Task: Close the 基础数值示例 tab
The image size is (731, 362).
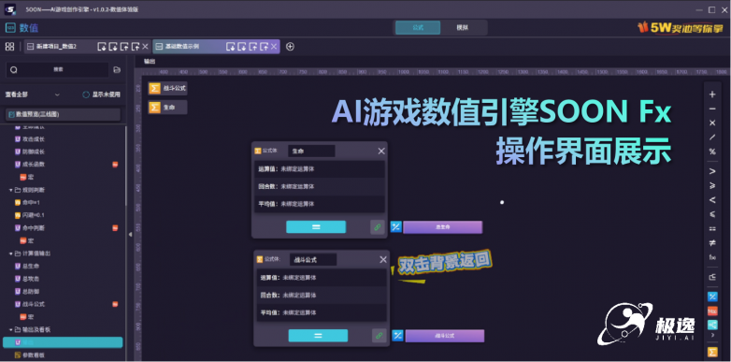Action: pos(274,46)
